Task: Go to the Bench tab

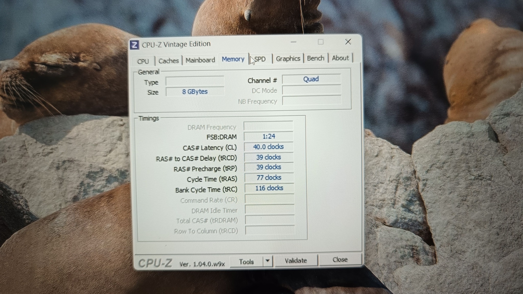Action: coord(315,58)
